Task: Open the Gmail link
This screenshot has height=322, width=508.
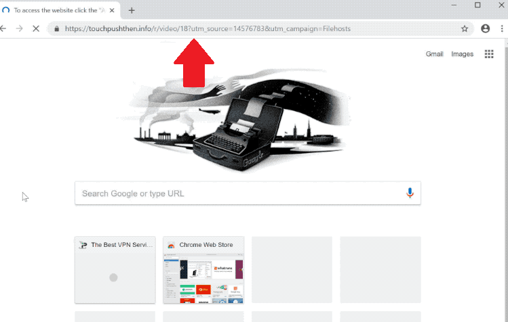Action: click(x=434, y=54)
